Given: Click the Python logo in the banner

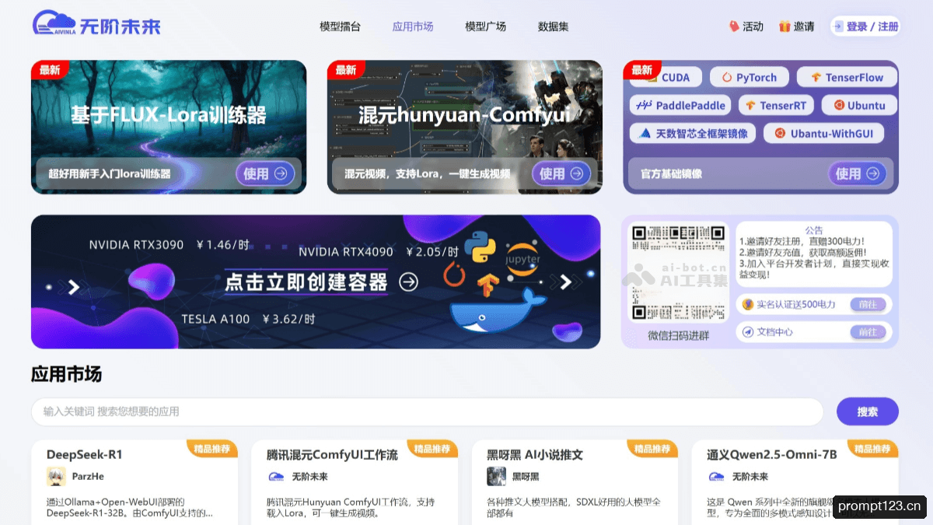Looking at the screenshot, I should pyautogui.click(x=480, y=246).
